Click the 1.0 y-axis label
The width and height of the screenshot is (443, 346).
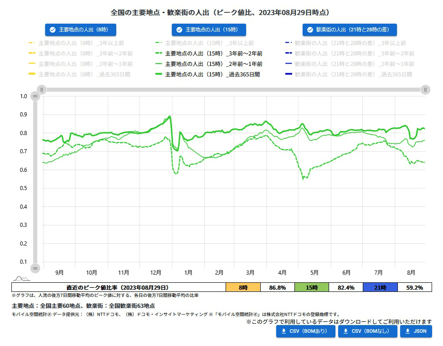23,96
